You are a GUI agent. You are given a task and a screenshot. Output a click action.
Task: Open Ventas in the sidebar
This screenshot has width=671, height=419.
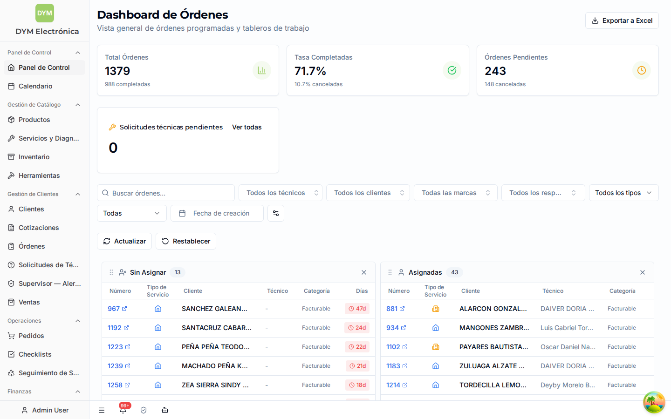coord(44,302)
